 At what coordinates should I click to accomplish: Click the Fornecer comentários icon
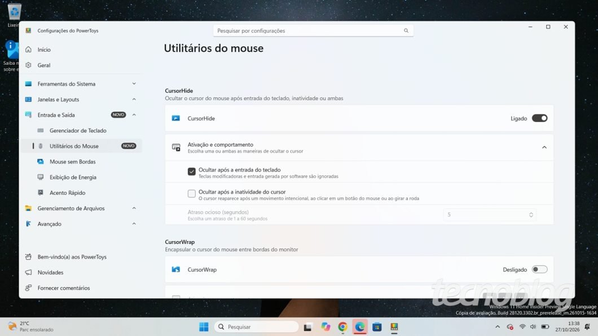click(x=28, y=288)
